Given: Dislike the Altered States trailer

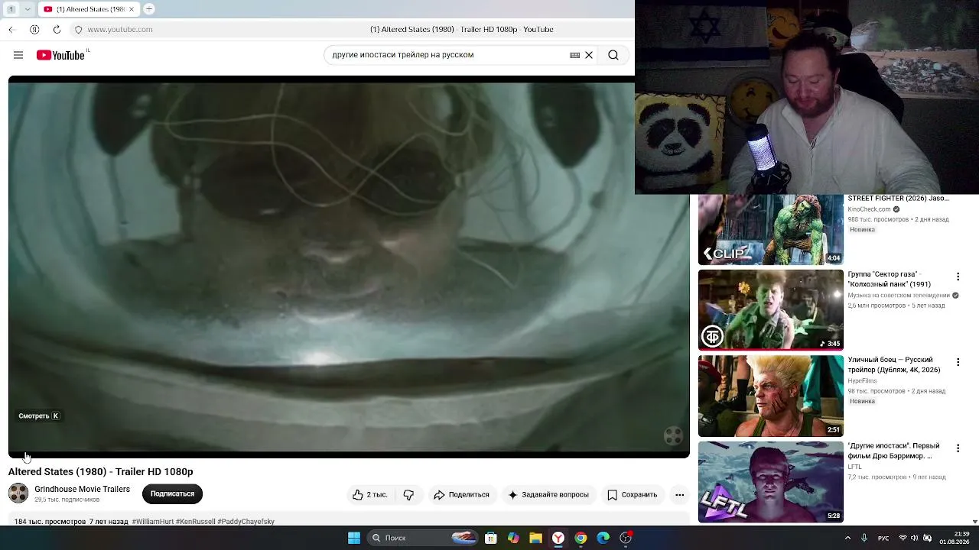Looking at the screenshot, I should (x=408, y=495).
